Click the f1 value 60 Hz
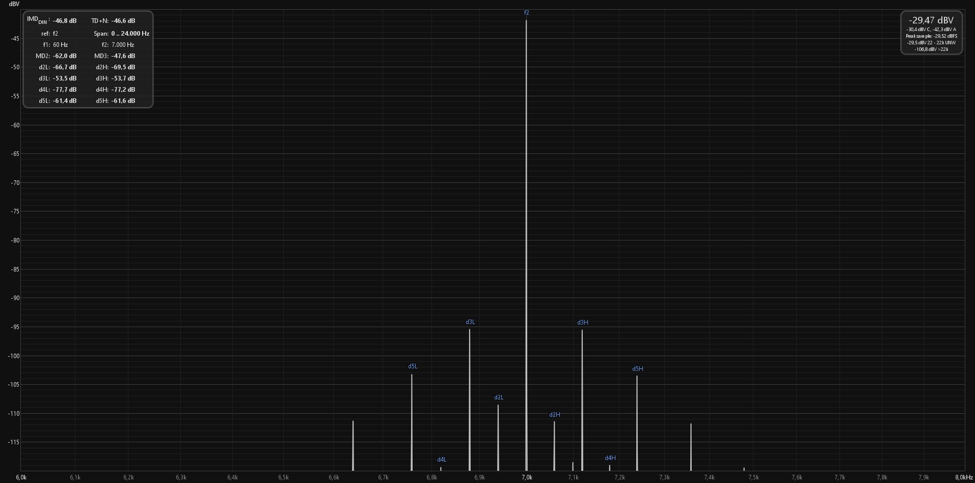 click(x=60, y=45)
